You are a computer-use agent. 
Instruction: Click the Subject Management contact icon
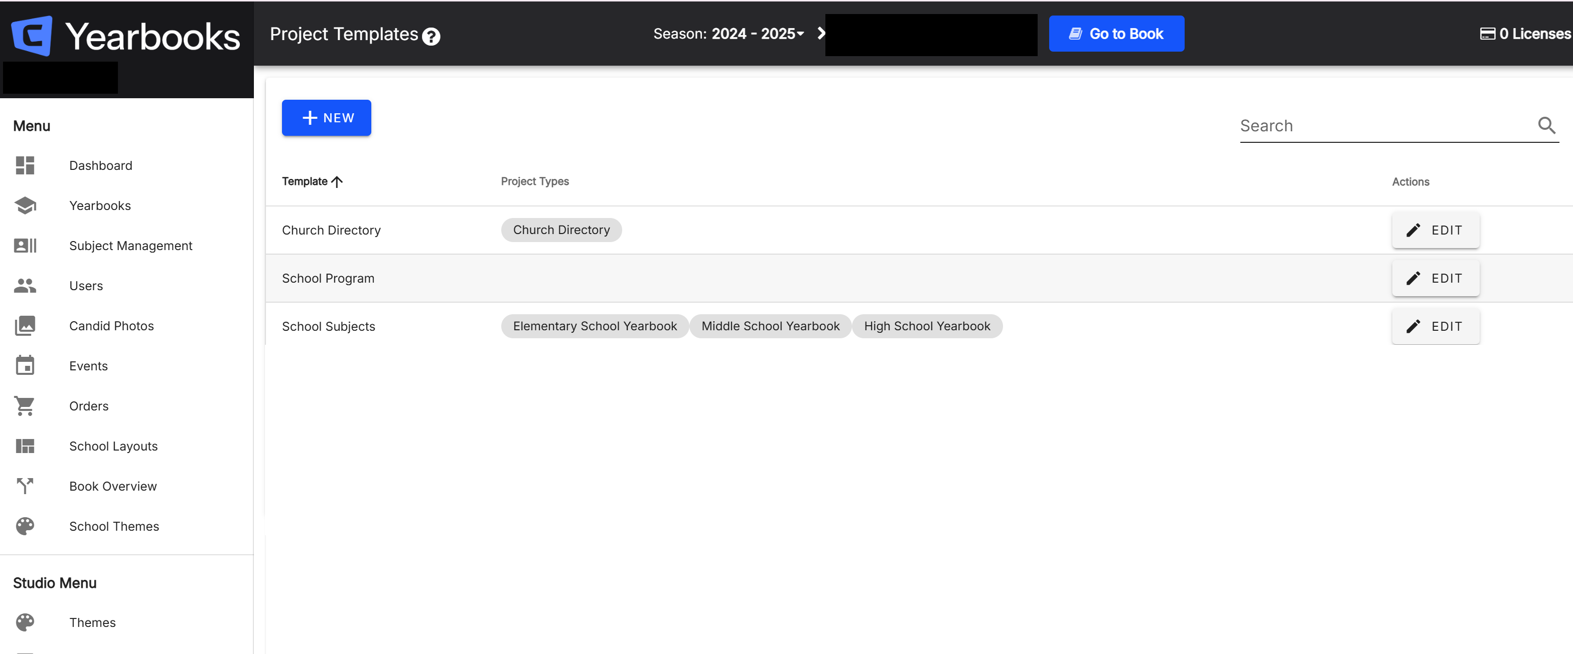click(x=25, y=245)
